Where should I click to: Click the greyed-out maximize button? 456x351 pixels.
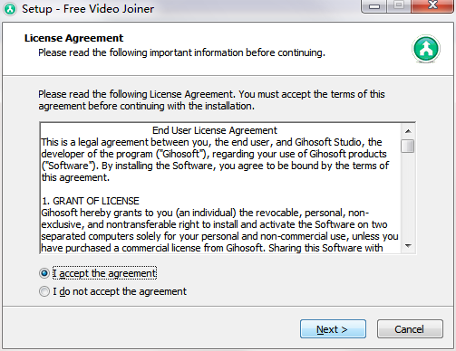point(399,5)
